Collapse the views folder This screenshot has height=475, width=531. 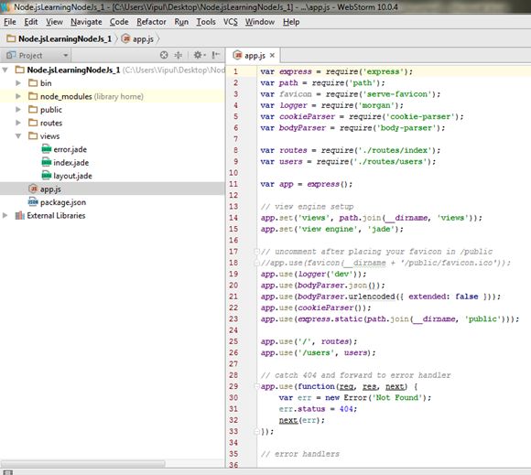coord(18,136)
